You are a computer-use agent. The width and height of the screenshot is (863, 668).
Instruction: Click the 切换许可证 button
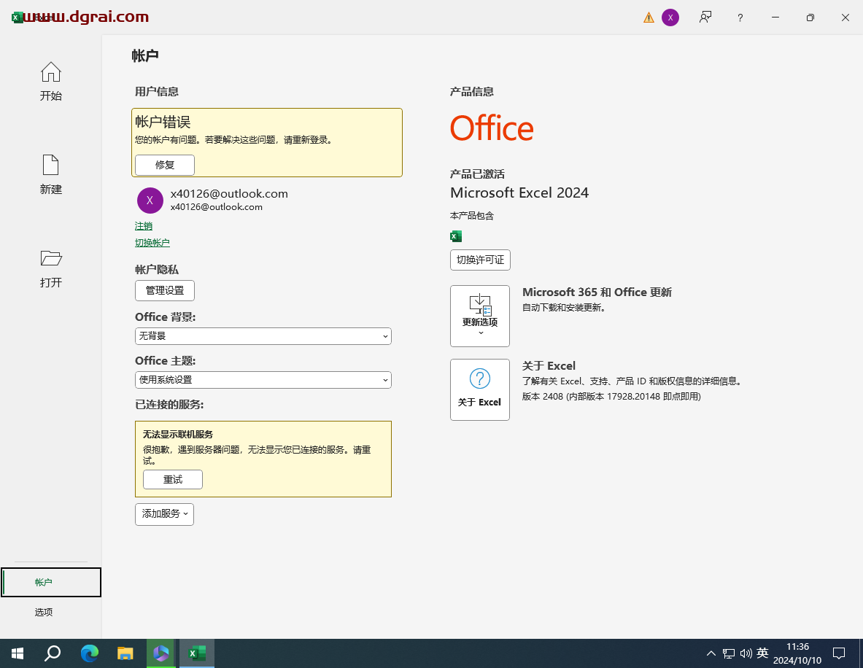[480, 260]
